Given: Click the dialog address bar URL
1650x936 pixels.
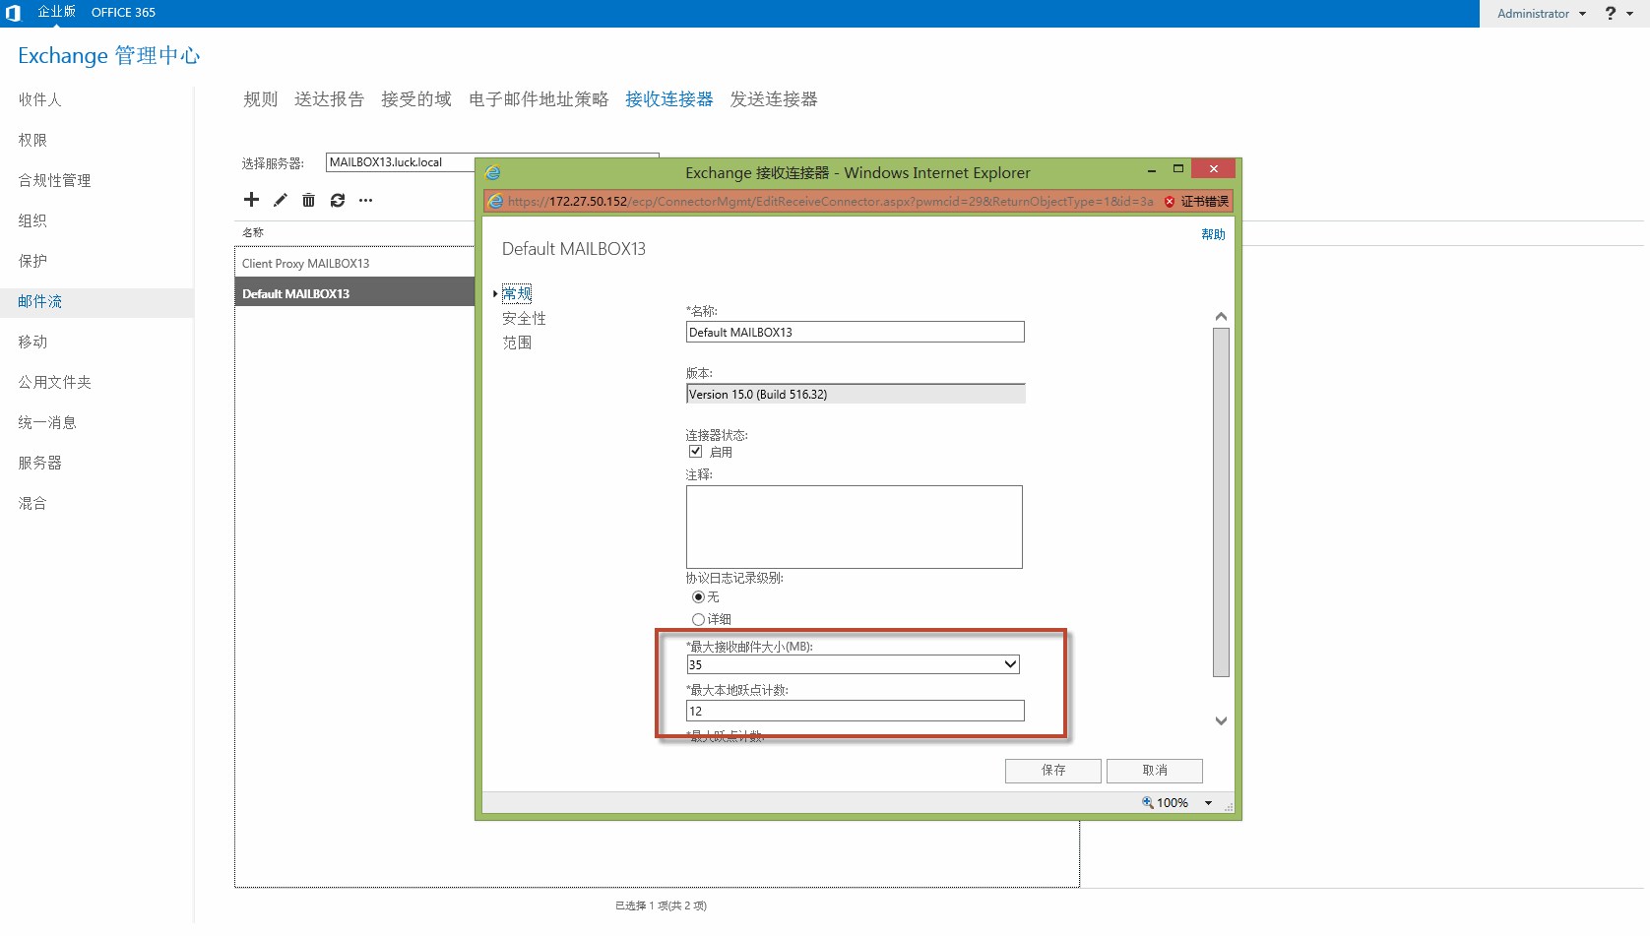Looking at the screenshot, I should click(830, 202).
